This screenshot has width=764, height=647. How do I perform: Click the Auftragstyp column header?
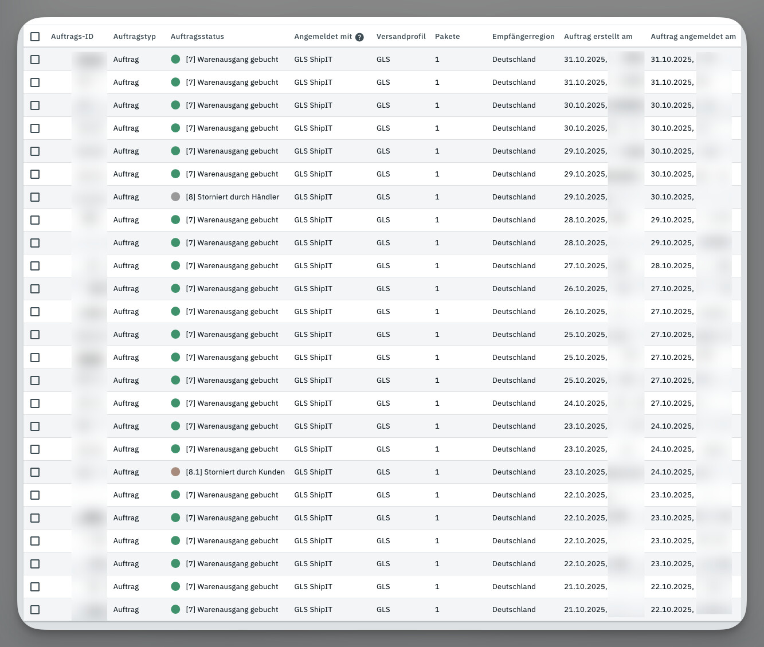(135, 37)
